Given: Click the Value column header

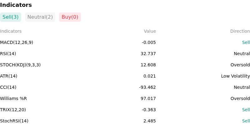Looking at the screenshot, I should pyautogui.click(x=150, y=31).
